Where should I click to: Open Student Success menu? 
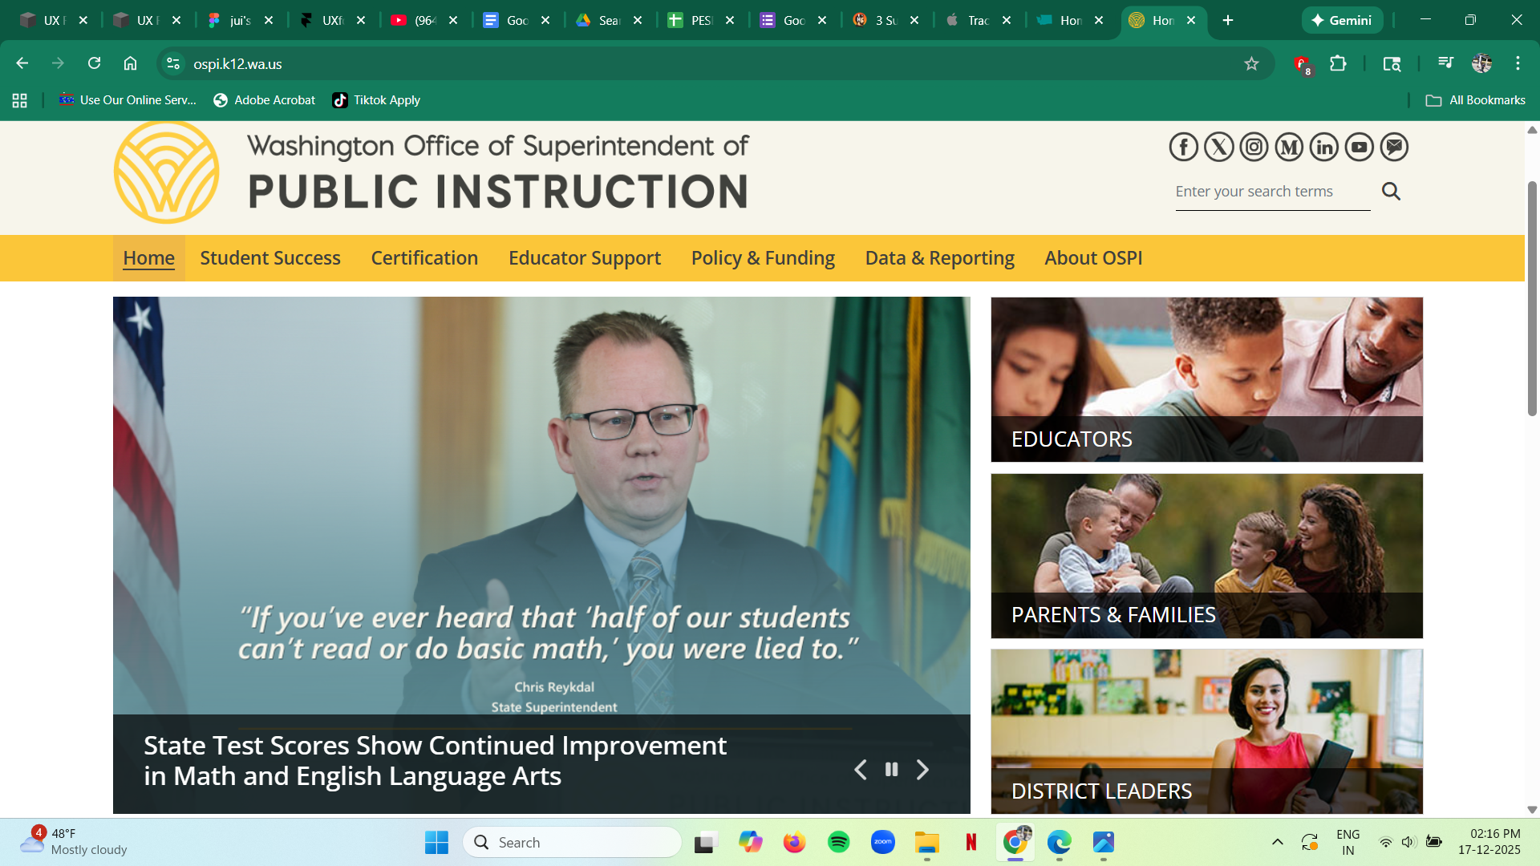click(x=270, y=258)
